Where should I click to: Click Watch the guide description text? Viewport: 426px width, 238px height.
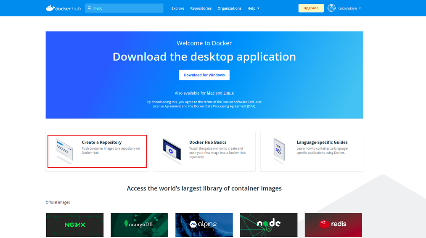(217, 153)
